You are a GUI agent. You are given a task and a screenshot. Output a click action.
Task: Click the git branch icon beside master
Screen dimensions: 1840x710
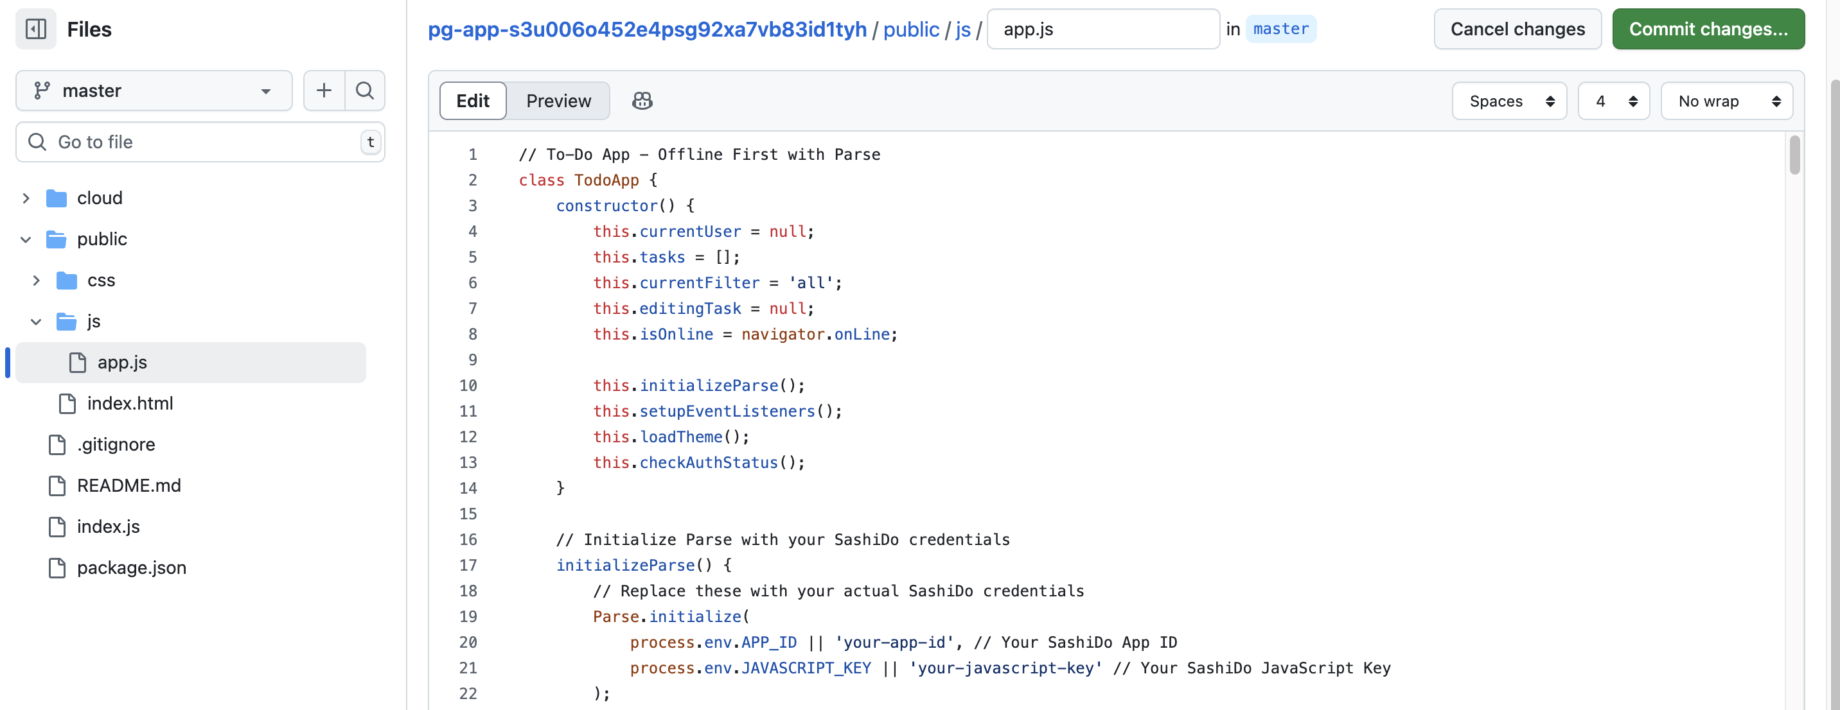(41, 91)
